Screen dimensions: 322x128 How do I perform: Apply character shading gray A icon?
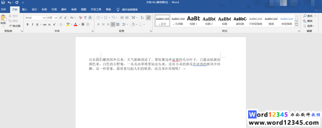pos(83,24)
